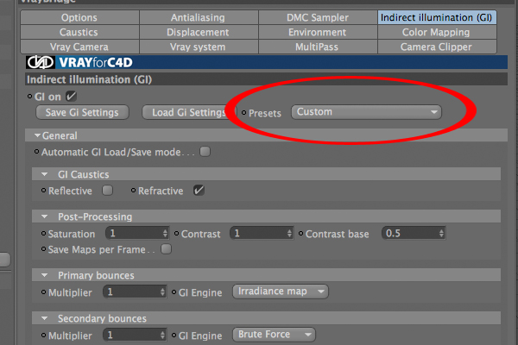Click the Secondary bounces Multiplier stepper

point(162,336)
